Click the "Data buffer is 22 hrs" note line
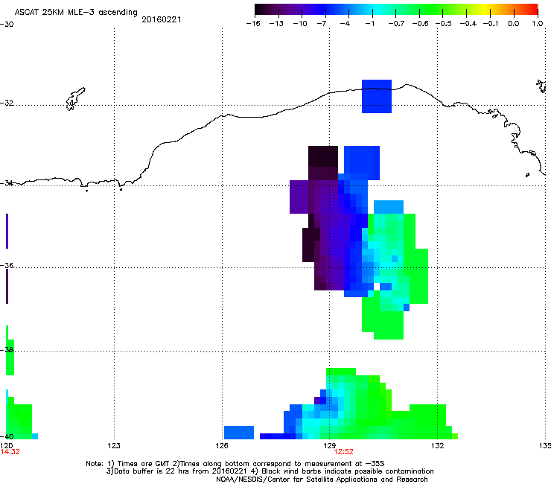 pos(270,471)
